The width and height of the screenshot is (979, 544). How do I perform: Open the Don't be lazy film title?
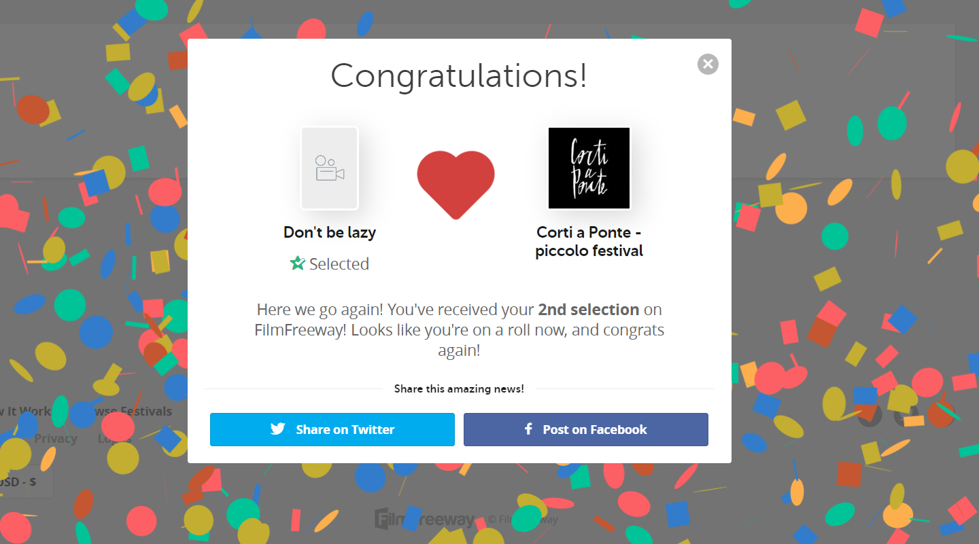(330, 232)
